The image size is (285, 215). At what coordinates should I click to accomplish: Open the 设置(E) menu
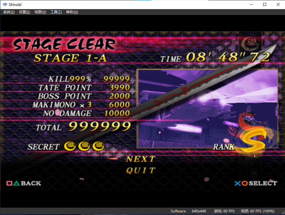coord(24,12)
